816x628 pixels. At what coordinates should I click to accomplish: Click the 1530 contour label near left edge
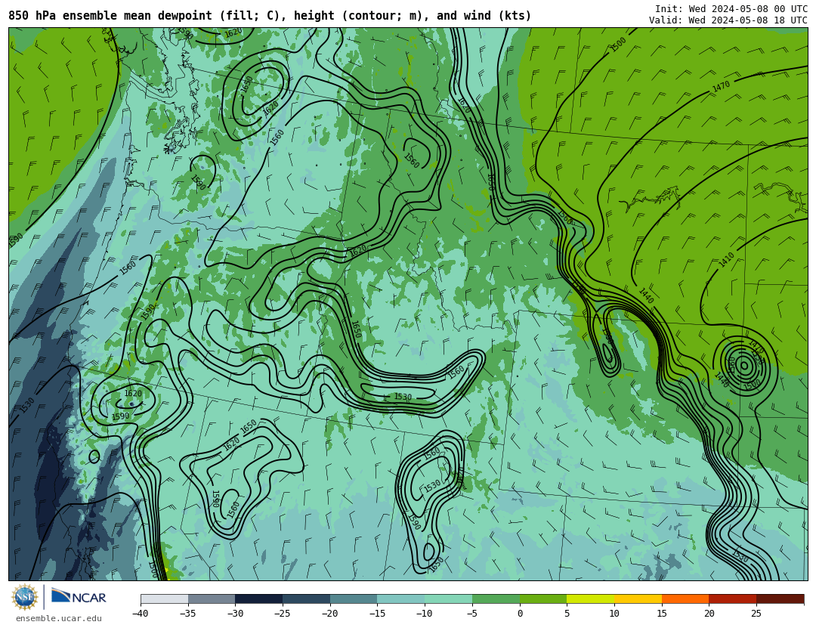[x=27, y=405]
